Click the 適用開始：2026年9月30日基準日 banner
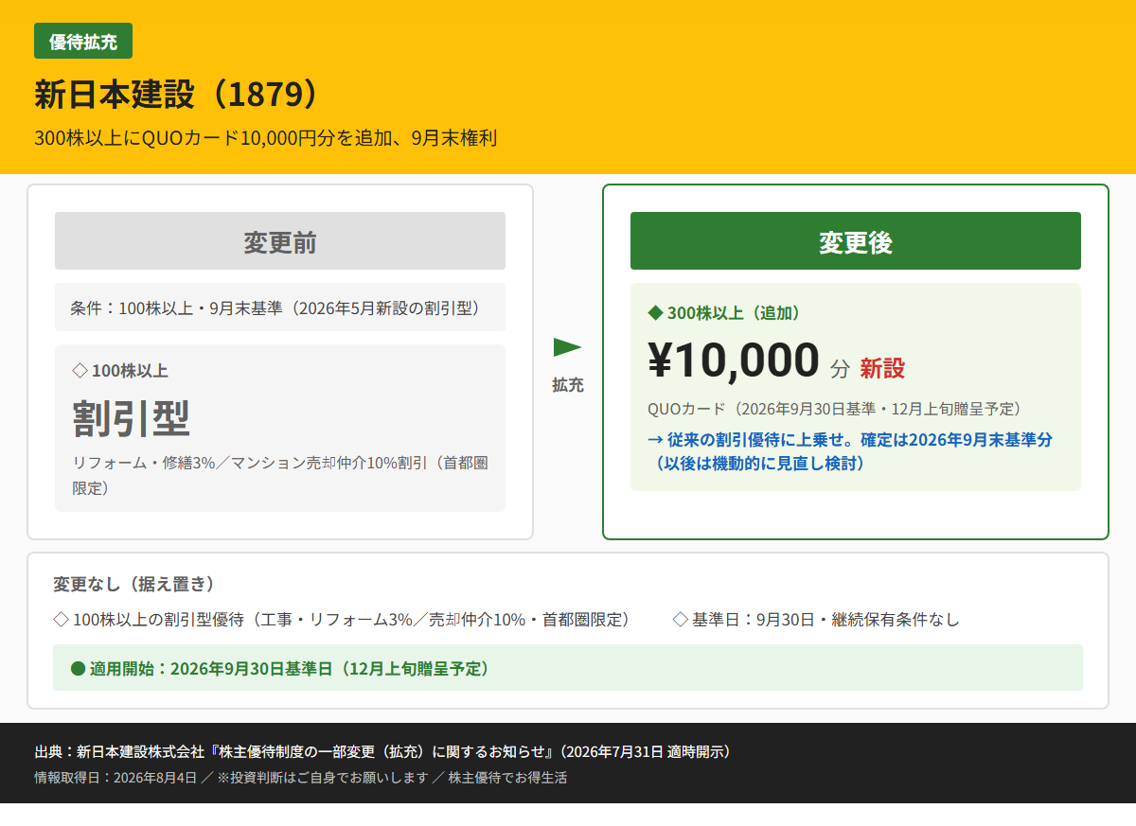Image resolution: width=1136 pixels, height=826 pixels. tap(568, 668)
